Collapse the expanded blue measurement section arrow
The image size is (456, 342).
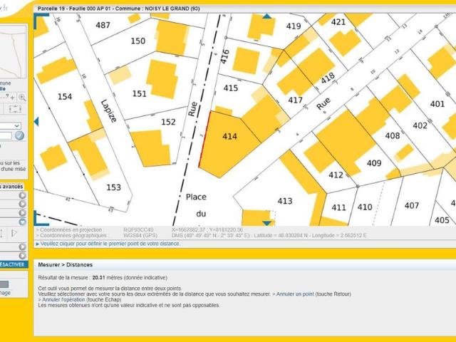coord(22,222)
